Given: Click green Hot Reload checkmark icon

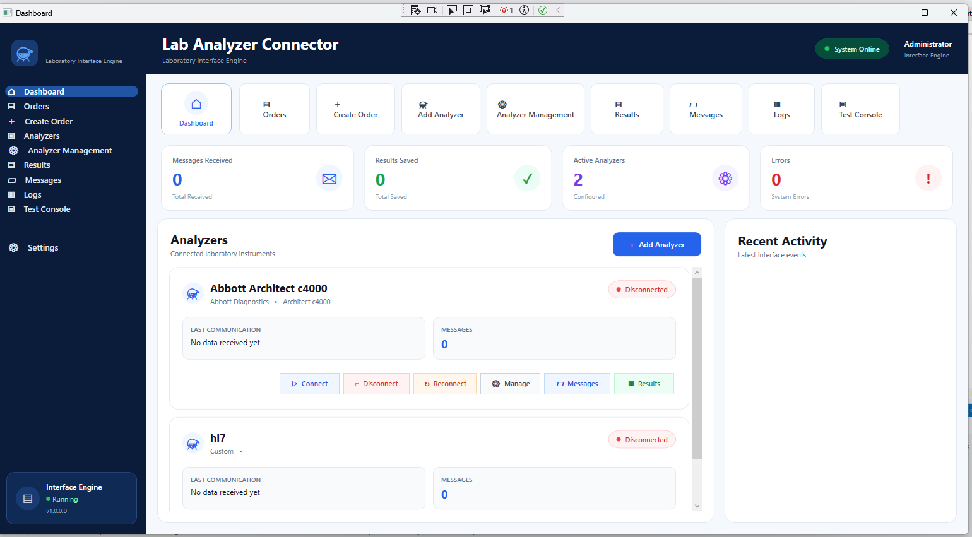Looking at the screenshot, I should [x=543, y=10].
